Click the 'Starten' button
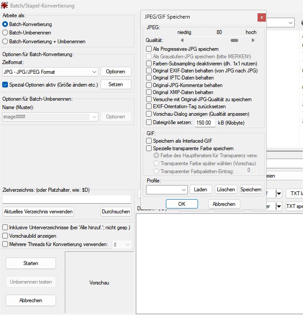The image size is (303, 315). [x=31, y=263]
